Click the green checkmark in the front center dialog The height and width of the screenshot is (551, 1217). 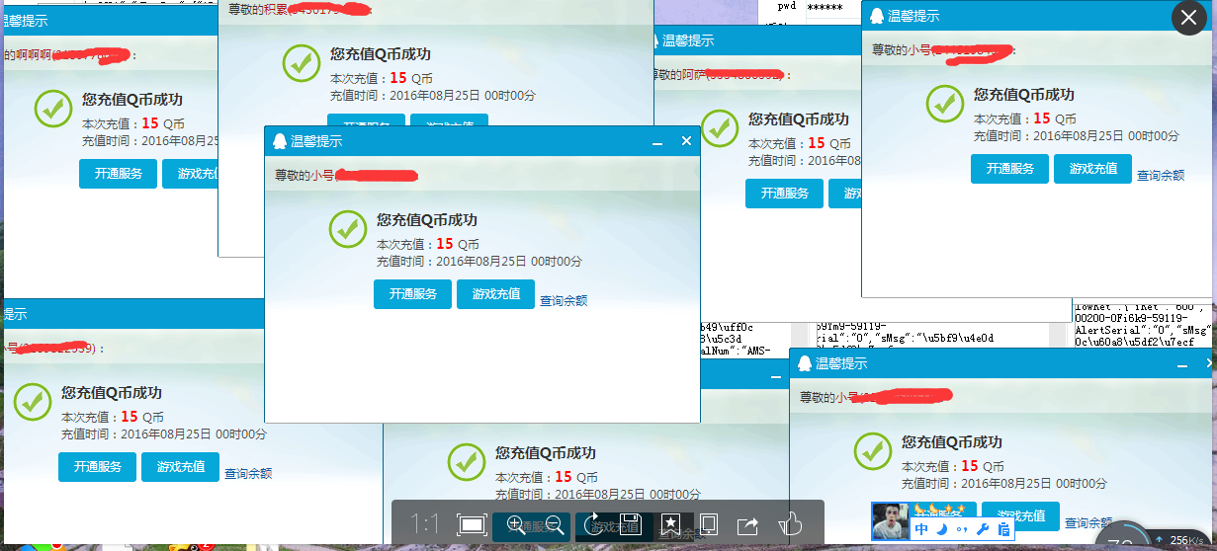click(x=348, y=228)
